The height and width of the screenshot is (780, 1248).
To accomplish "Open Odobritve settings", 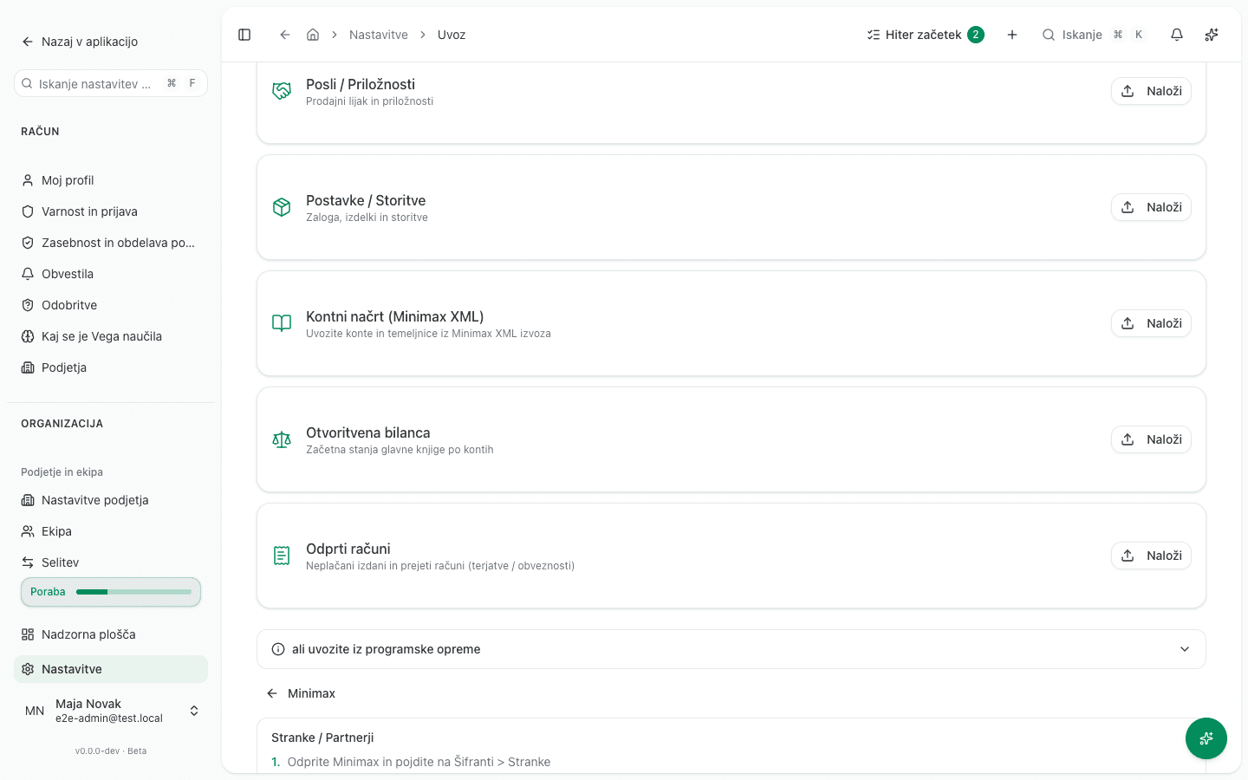I will pyautogui.click(x=111, y=305).
